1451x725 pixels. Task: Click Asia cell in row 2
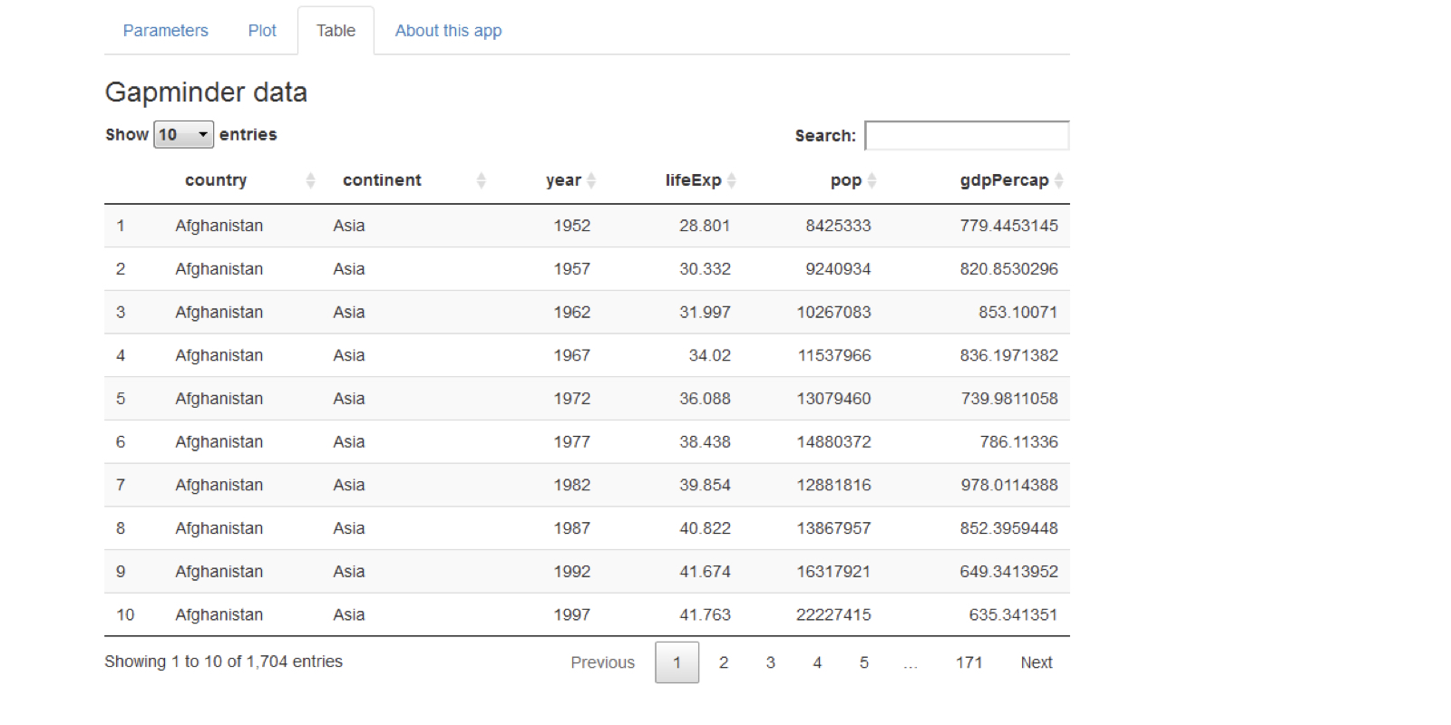(348, 269)
